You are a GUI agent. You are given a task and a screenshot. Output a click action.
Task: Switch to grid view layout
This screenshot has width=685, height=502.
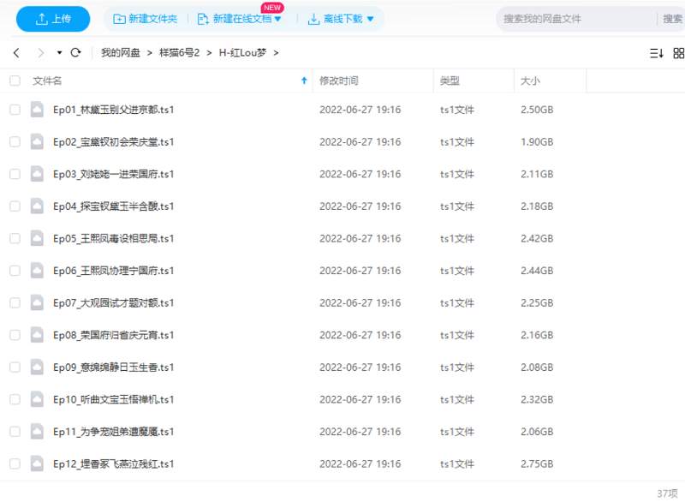678,53
